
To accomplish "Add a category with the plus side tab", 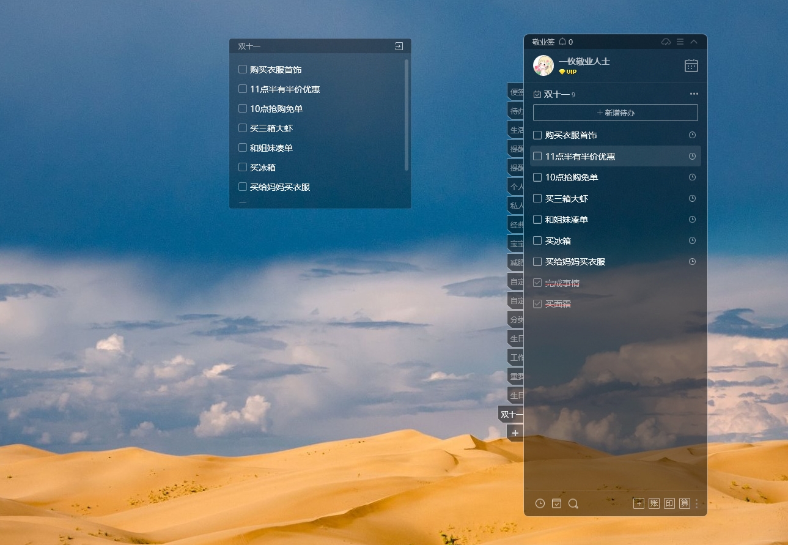I will click(x=515, y=433).
